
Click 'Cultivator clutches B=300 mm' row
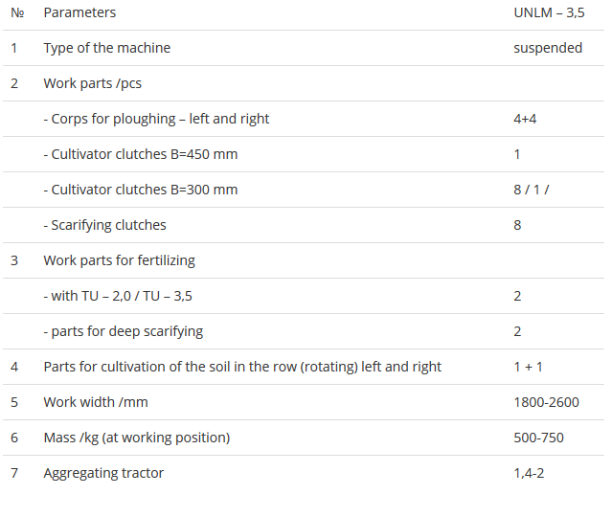[141, 190]
